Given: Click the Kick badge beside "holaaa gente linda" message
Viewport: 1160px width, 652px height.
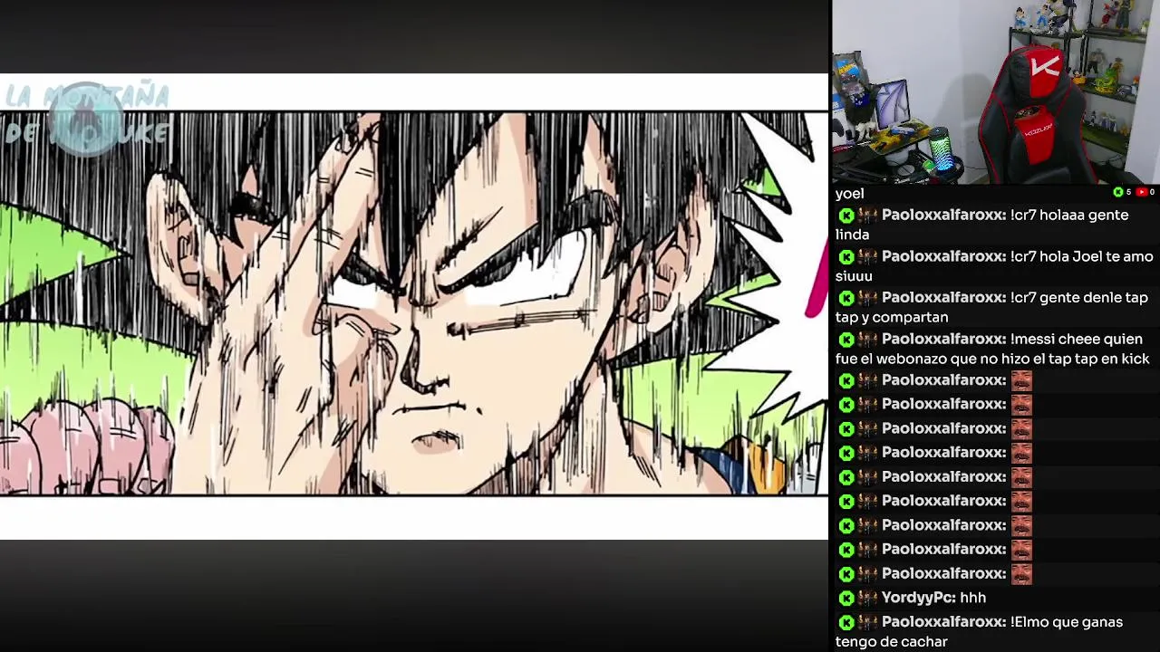Looking at the screenshot, I should tap(846, 216).
